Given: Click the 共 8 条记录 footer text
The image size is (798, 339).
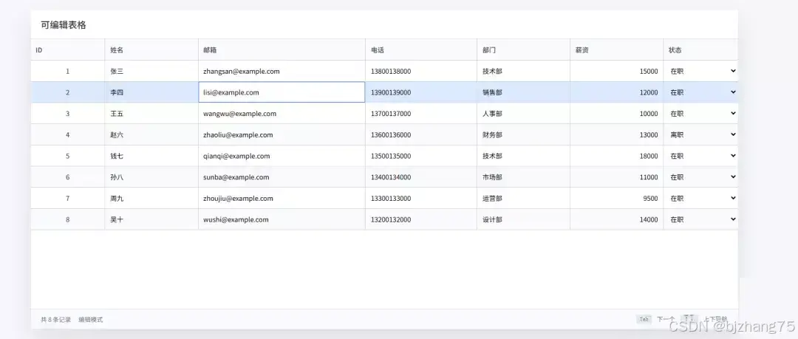Looking at the screenshot, I should coord(56,320).
